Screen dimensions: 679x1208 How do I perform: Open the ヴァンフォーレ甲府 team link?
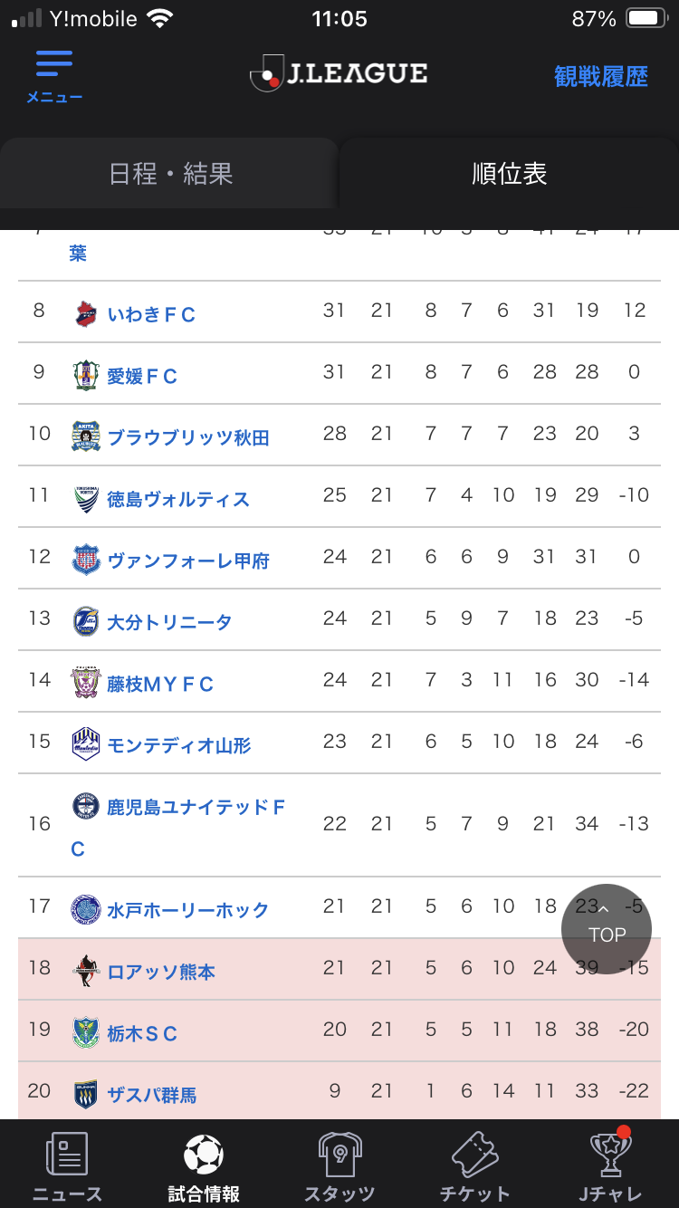click(188, 561)
